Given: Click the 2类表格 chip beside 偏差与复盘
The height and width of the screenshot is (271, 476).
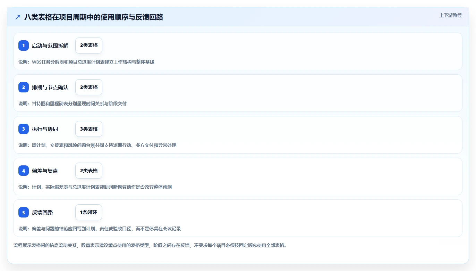Looking at the screenshot, I should point(89,171).
